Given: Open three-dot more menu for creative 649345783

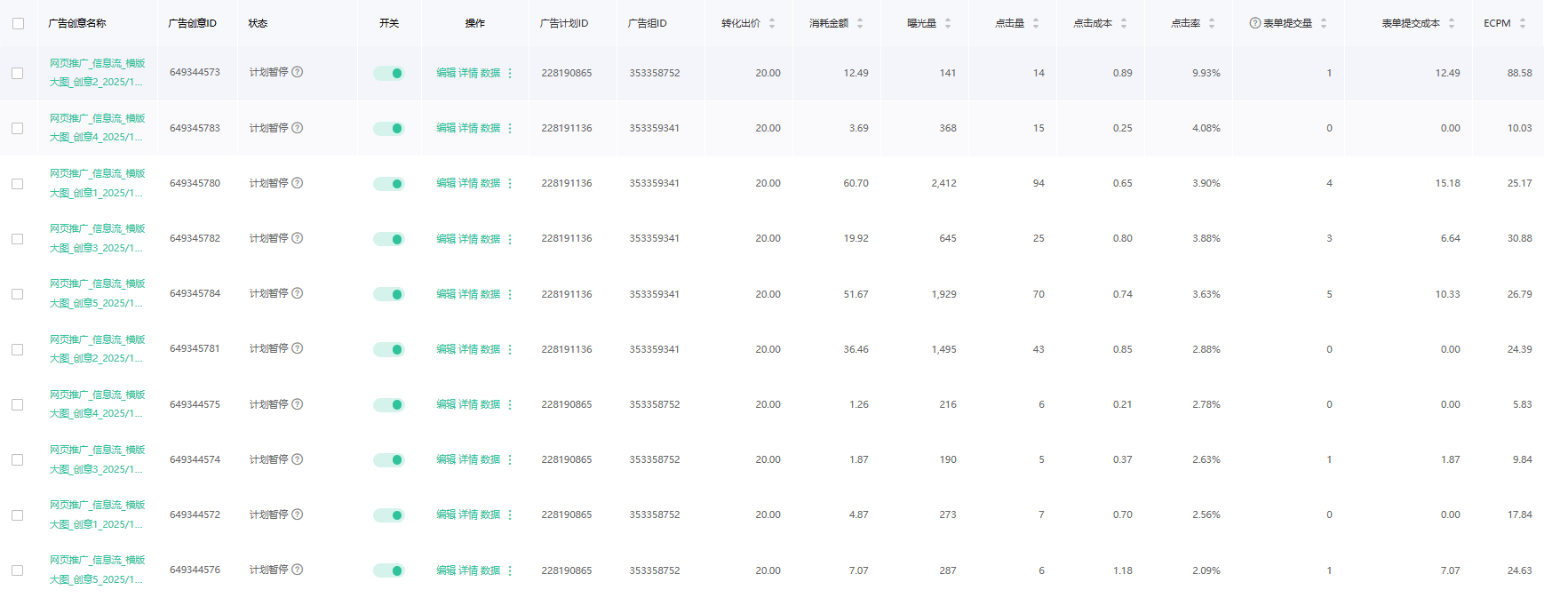Looking at the screenshot, I should point(510,128).
